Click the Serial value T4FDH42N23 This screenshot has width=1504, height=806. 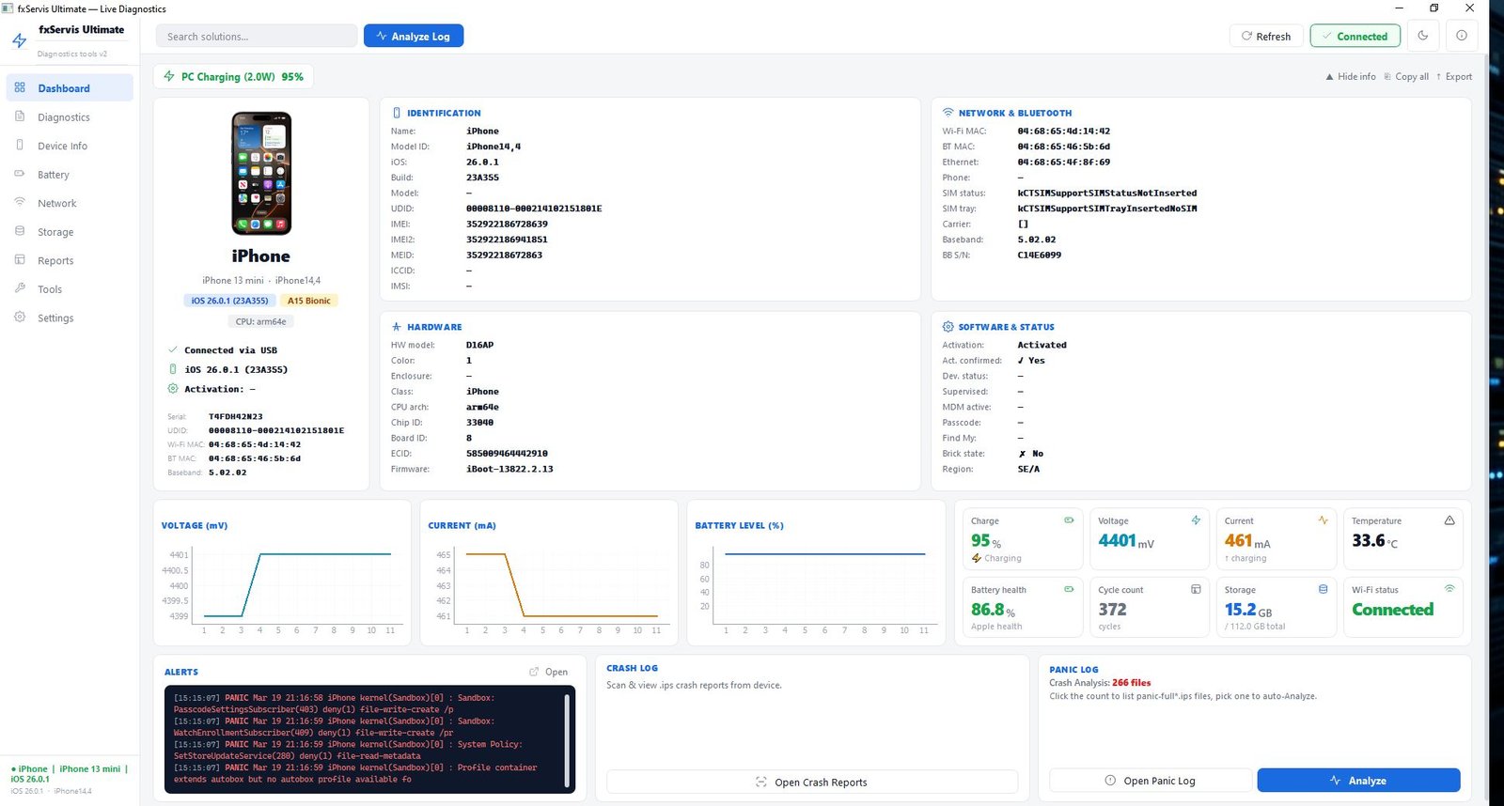[236, 416]
